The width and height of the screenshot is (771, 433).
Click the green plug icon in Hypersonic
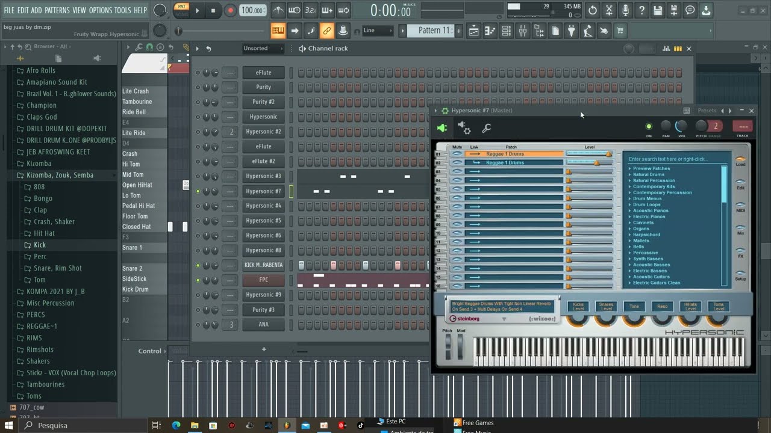point(442,127)
